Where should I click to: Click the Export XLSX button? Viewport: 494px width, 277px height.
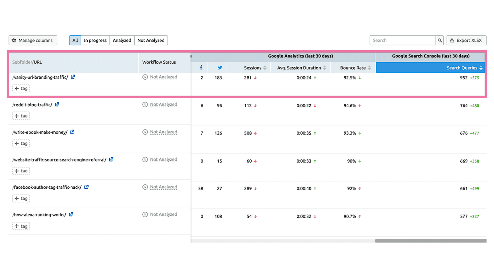466,40
